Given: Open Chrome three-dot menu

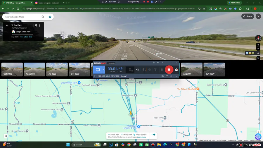Looking at the screenshot, I should pyautogui.click(x=260, y=8).
